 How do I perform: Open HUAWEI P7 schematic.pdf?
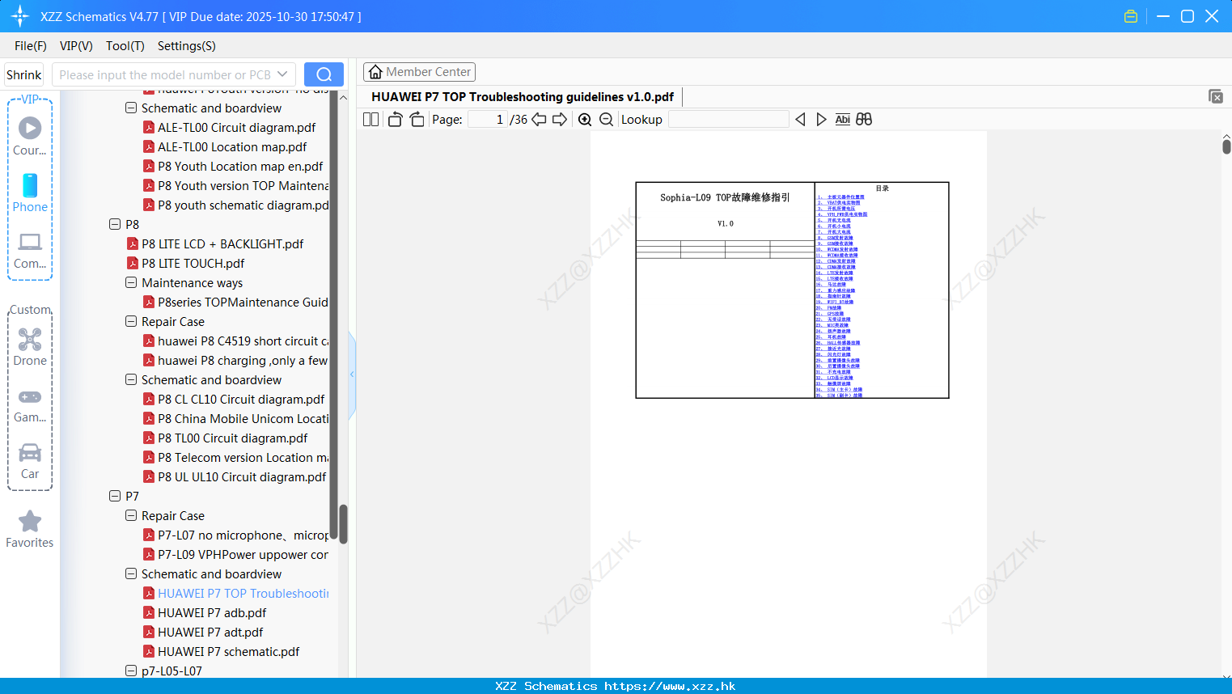point(228,651)
